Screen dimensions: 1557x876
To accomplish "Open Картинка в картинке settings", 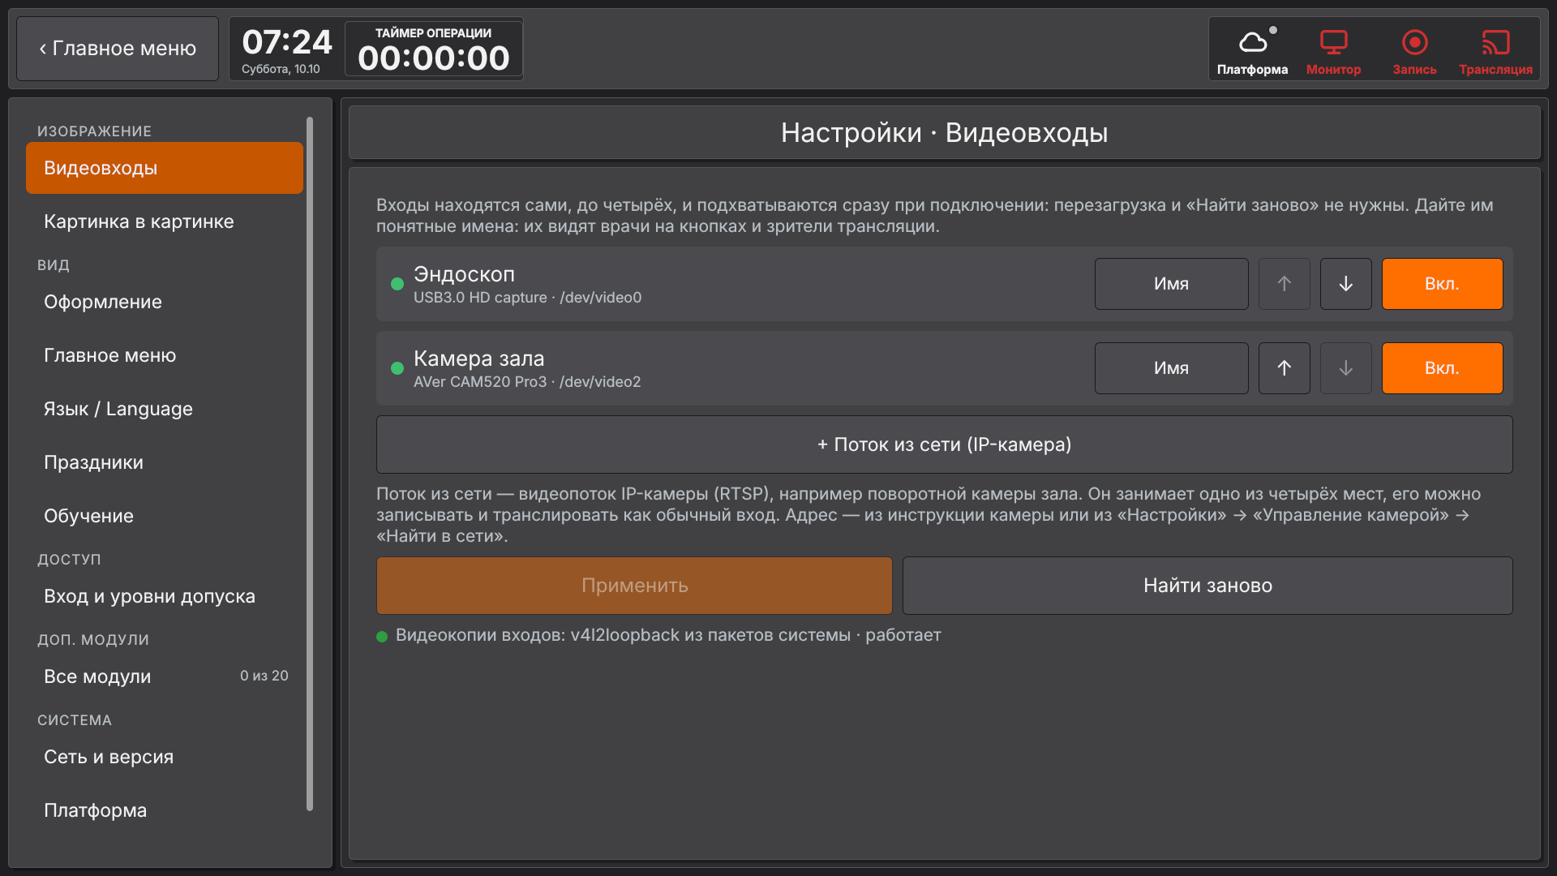I will tap(165, 221).
